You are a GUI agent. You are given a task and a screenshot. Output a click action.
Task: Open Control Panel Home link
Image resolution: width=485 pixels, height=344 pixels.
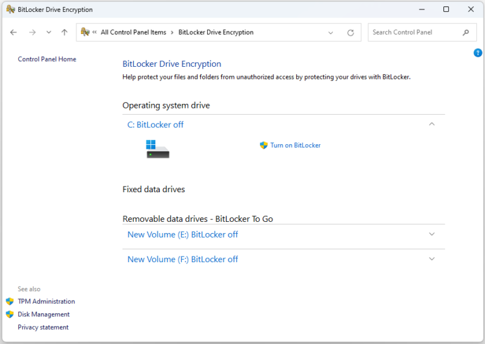pos(47,59)
